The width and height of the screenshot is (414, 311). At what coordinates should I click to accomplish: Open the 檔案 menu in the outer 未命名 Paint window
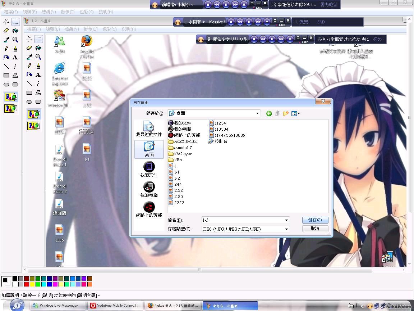(11, 12)
